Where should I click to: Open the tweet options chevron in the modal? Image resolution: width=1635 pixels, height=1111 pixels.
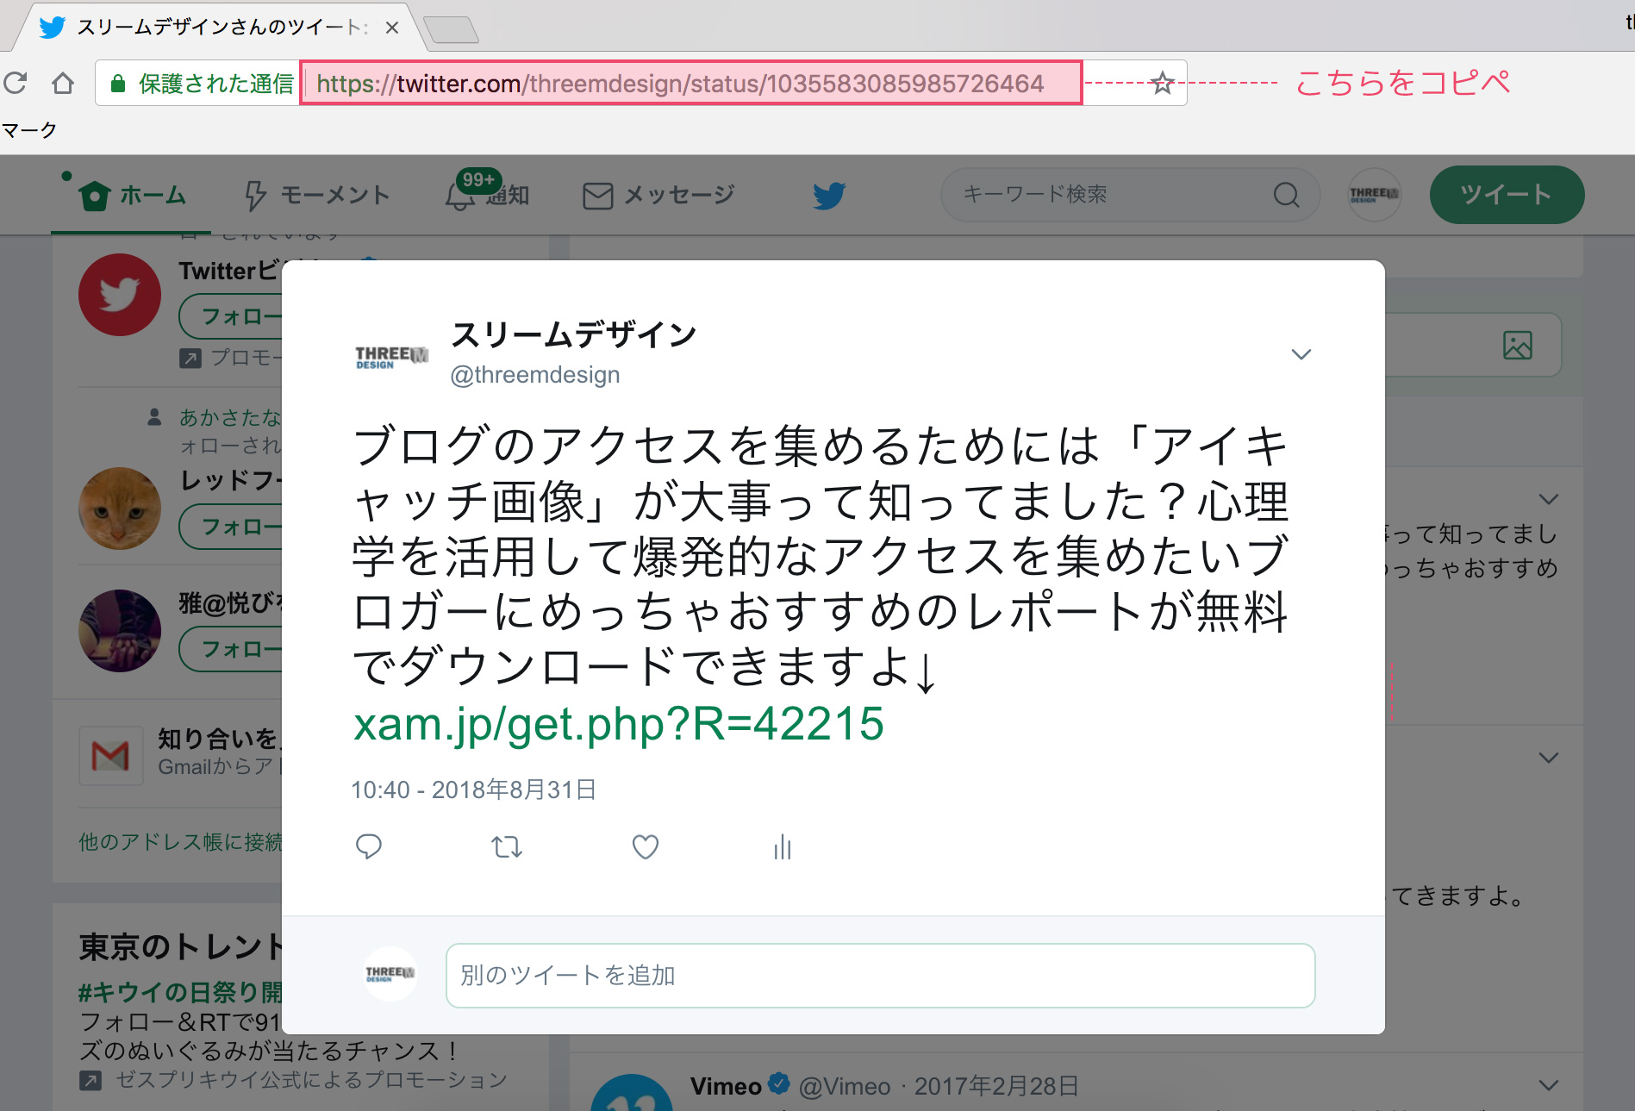click(1301, 354)
